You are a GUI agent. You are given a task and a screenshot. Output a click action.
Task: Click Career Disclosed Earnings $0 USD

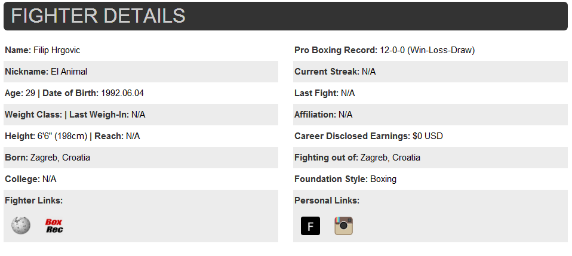click(368, 136)
